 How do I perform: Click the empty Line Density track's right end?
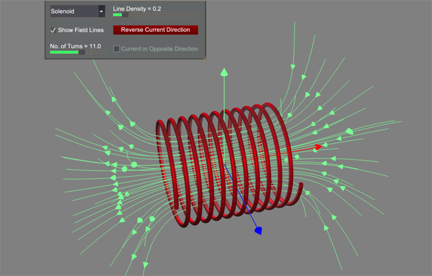point(195,15)
